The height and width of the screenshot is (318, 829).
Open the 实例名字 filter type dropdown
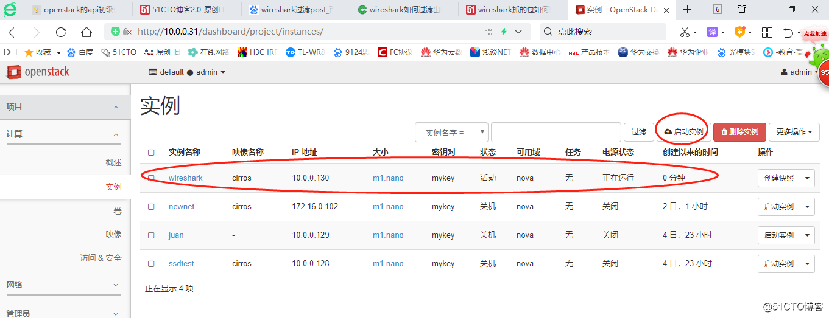coord(451,132)
